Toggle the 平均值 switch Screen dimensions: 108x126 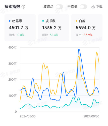click(x=83, y=7)
